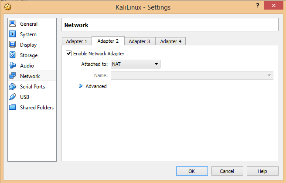286x183 pixels.
Task: Confirm settings with the OK button
Action: coord(192,171)
